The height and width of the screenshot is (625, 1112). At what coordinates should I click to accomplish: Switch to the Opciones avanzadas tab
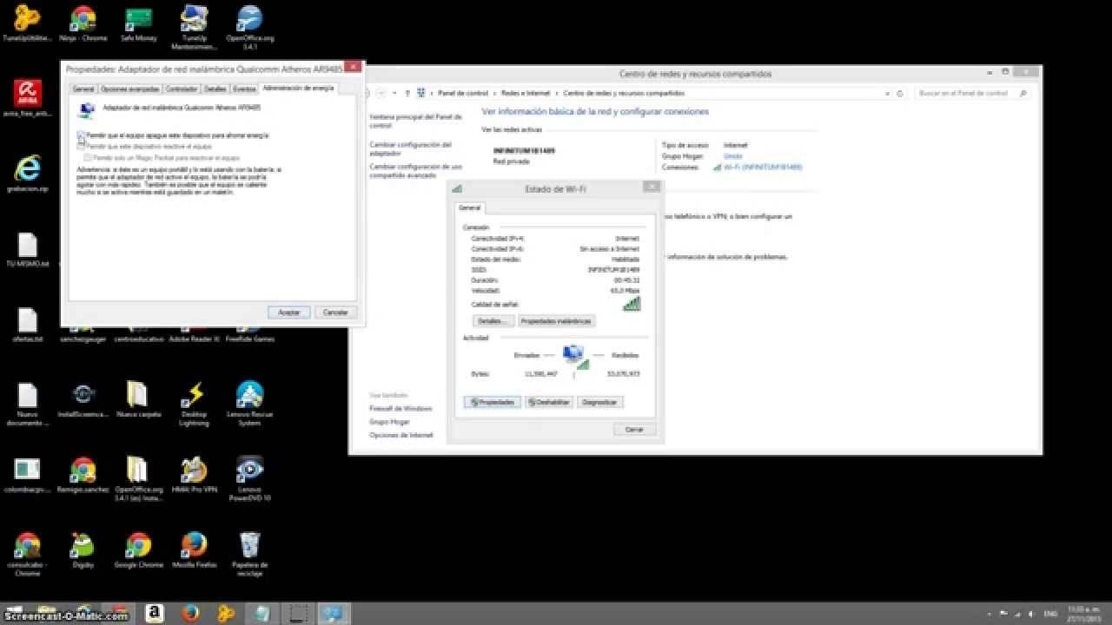pyautogui.click(x=130, y=89)
